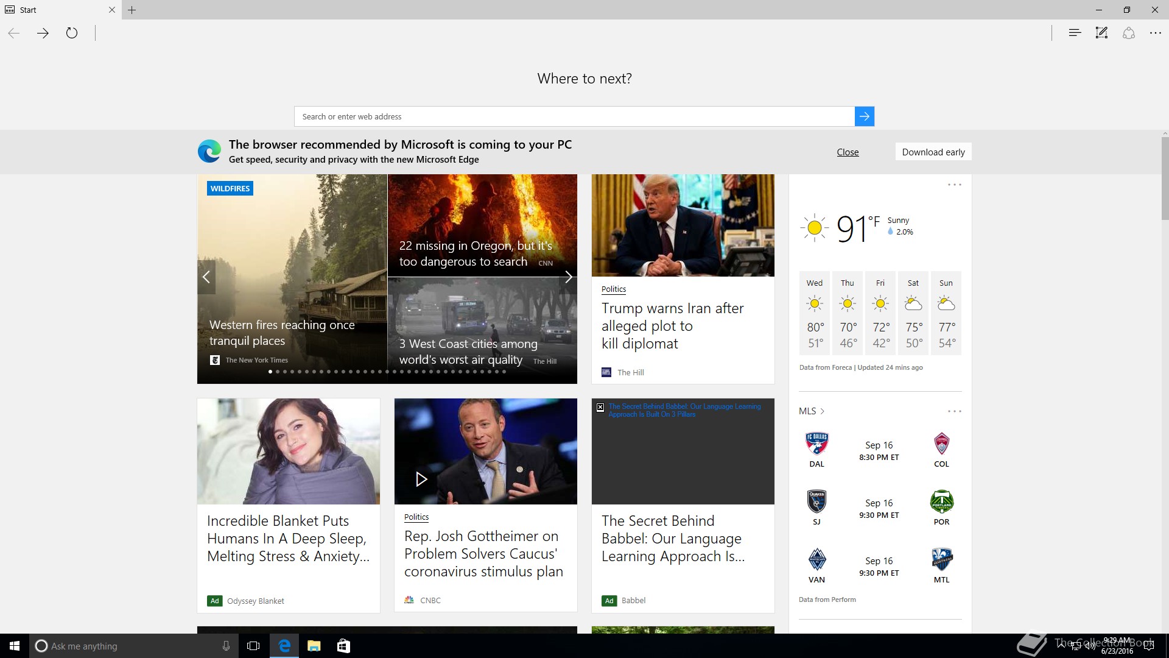Click the search or web address field
The image size is (1169, 658).
(x=574, y=116)
